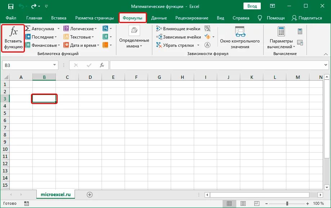The image size is (331, 208).
Task: Open the Справка tab
Action: (241, 18)
